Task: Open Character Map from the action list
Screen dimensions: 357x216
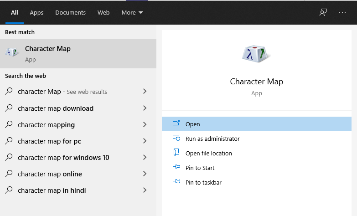Action: pos(193,124)
